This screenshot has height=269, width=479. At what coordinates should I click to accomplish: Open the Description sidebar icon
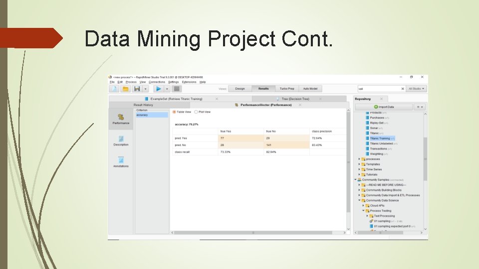(x=121, y=140)
